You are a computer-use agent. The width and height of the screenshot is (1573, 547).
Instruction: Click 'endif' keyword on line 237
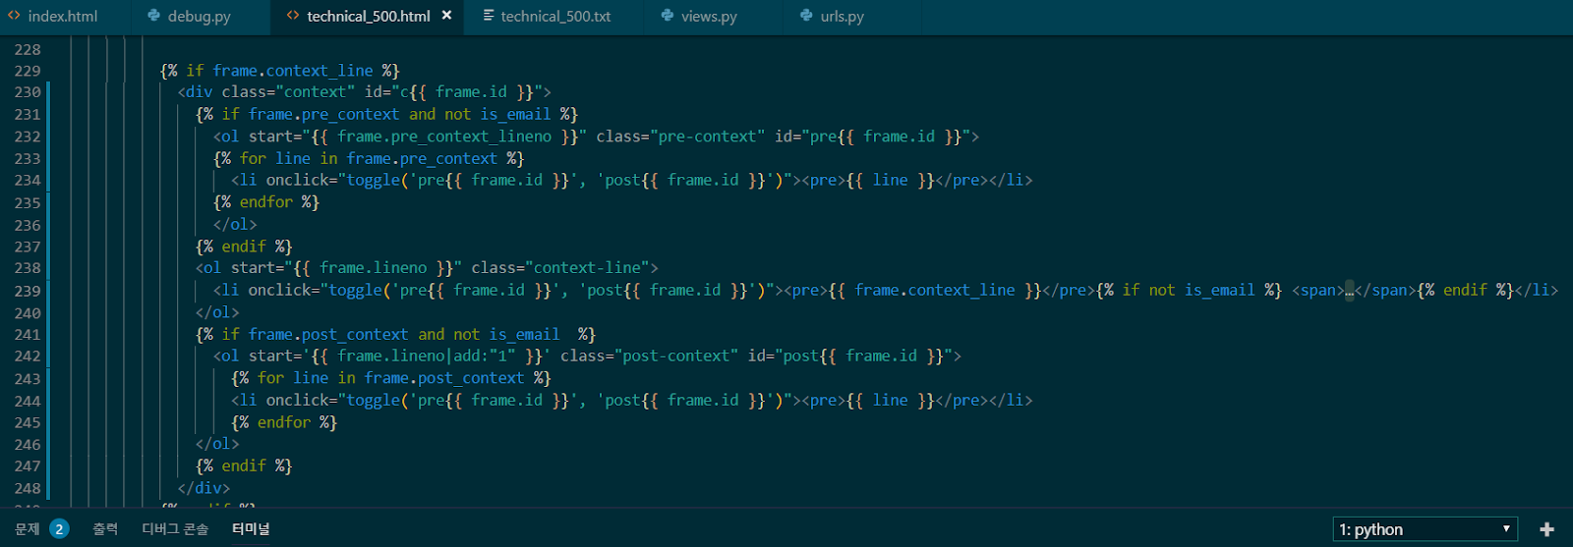pyautogui.click(x=244, y=246)
